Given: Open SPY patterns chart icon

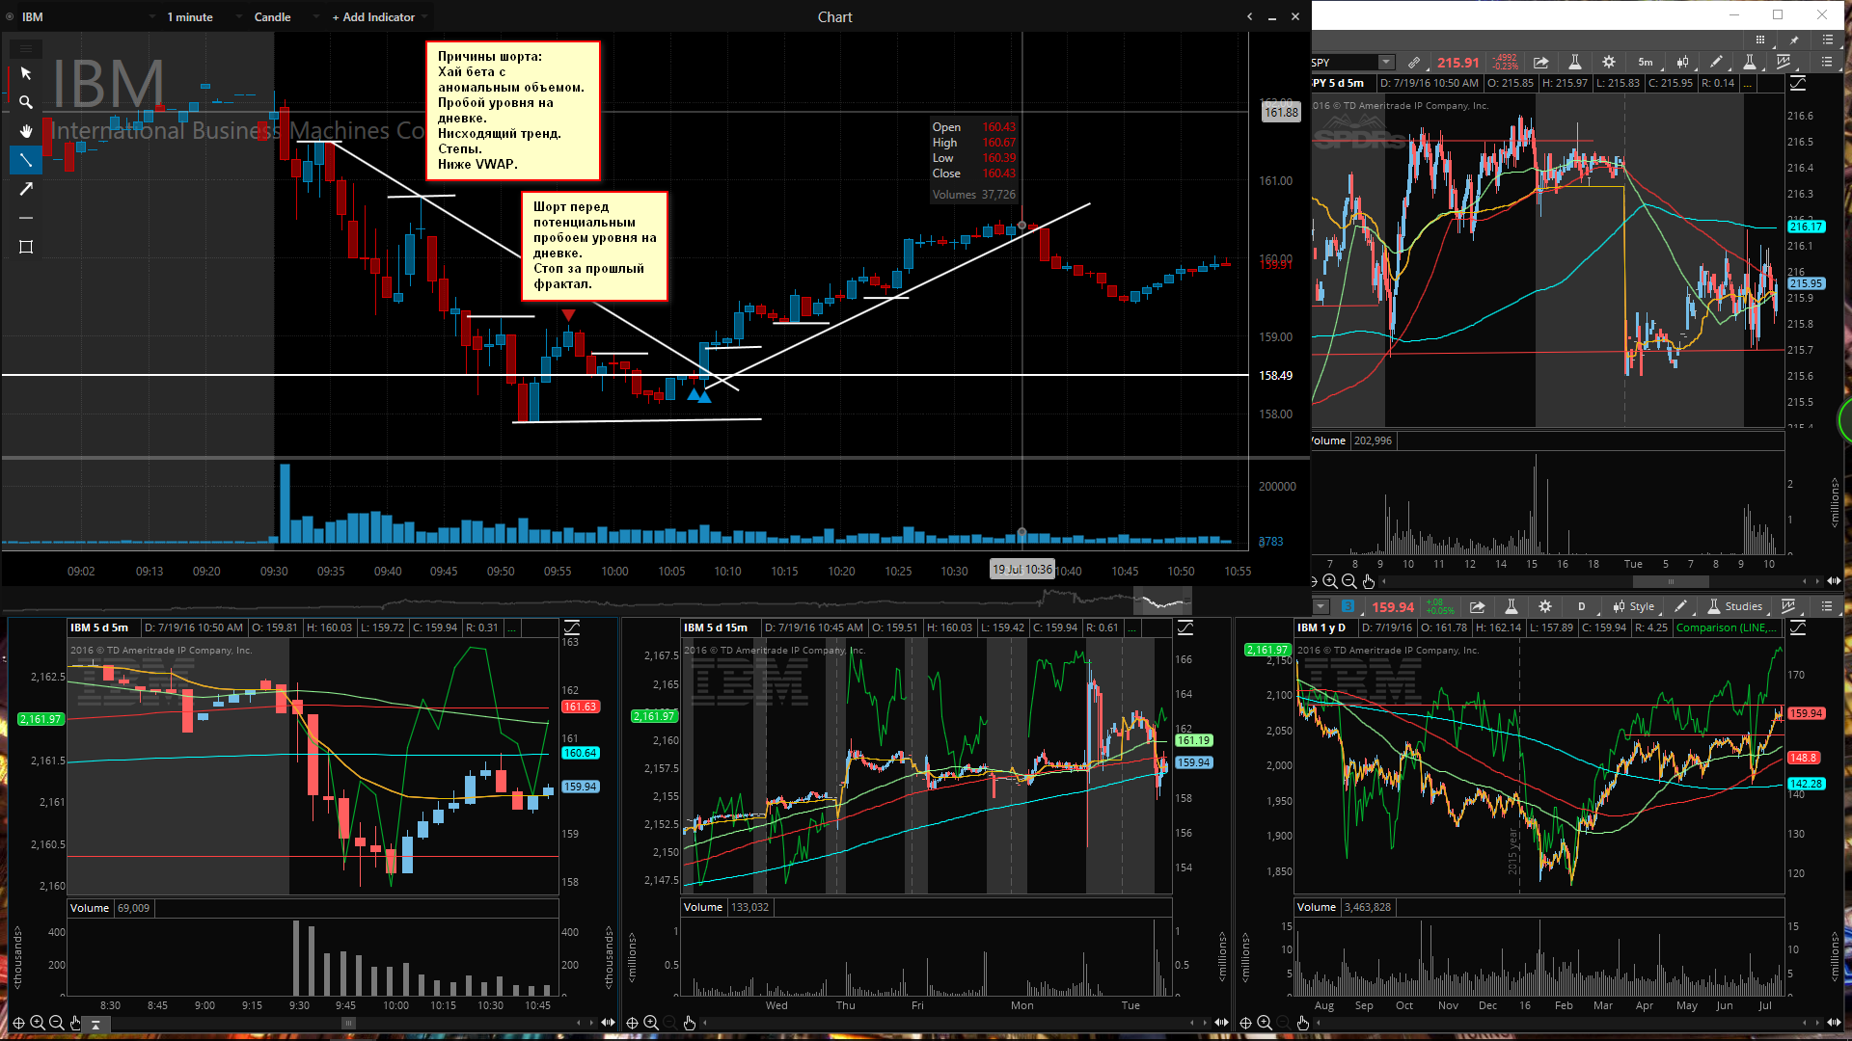Looking at the screenshot, I should [1784, 62].
